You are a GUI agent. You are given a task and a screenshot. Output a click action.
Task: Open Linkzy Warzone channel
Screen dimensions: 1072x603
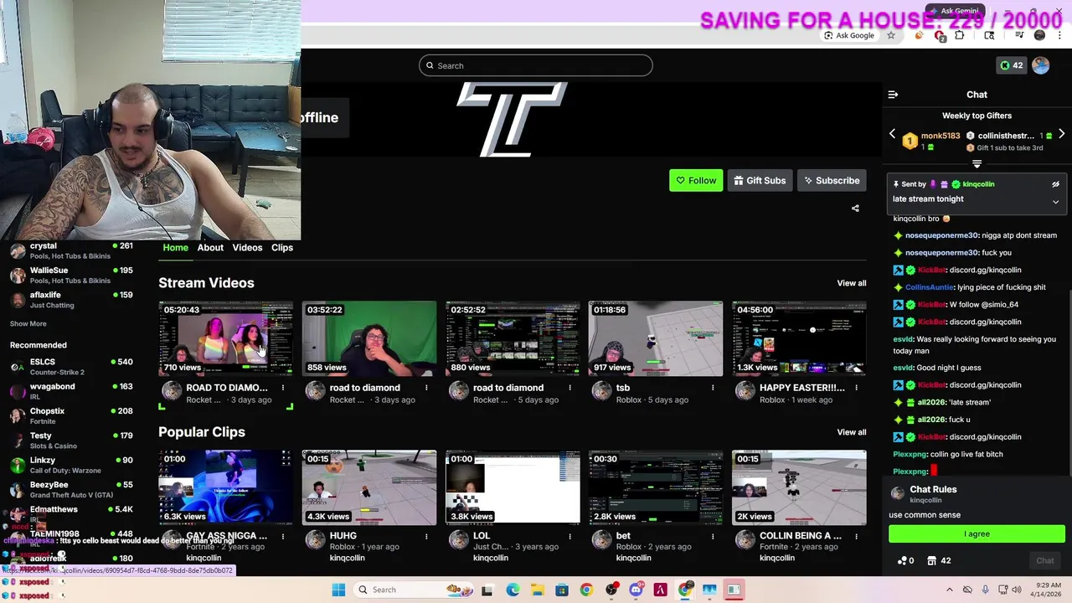click(x=71, y=464)
